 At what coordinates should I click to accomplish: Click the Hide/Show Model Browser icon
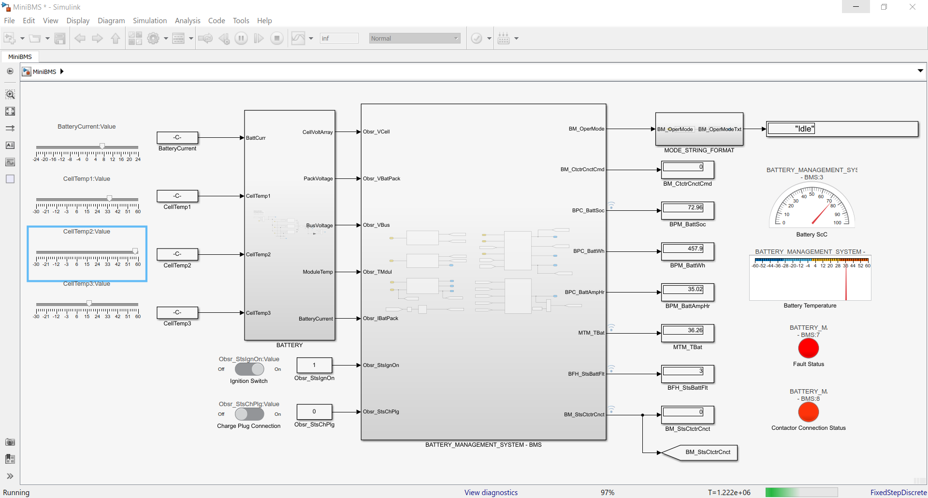(10, 71)
